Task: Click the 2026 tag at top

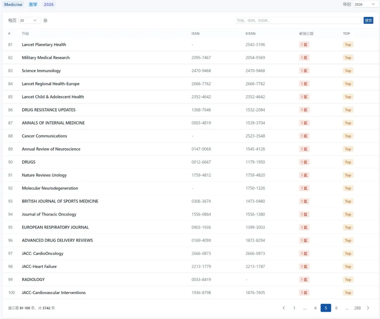Action: click(x=49, y=5)
